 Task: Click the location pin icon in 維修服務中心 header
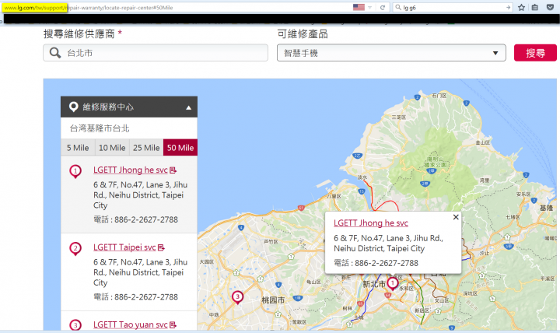[x=74, y=107]
